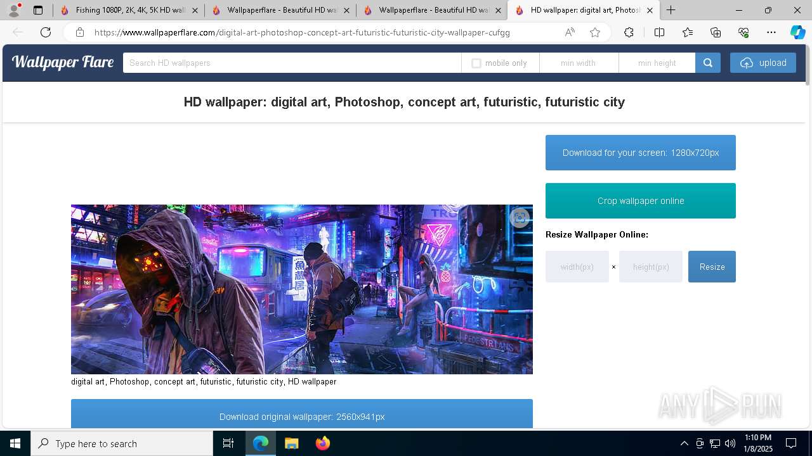Click Resize Wallpaper Online label
The image size is (812, 456).
tap(597, 234)
